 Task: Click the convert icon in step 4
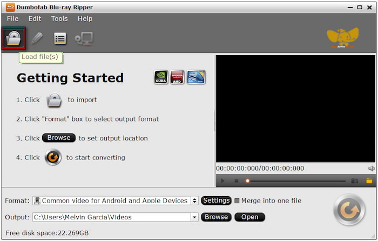53,157
